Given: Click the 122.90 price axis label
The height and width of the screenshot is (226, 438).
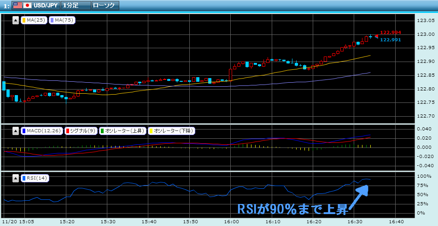Looking at the screenshot, I should click(x=426, y=62).
